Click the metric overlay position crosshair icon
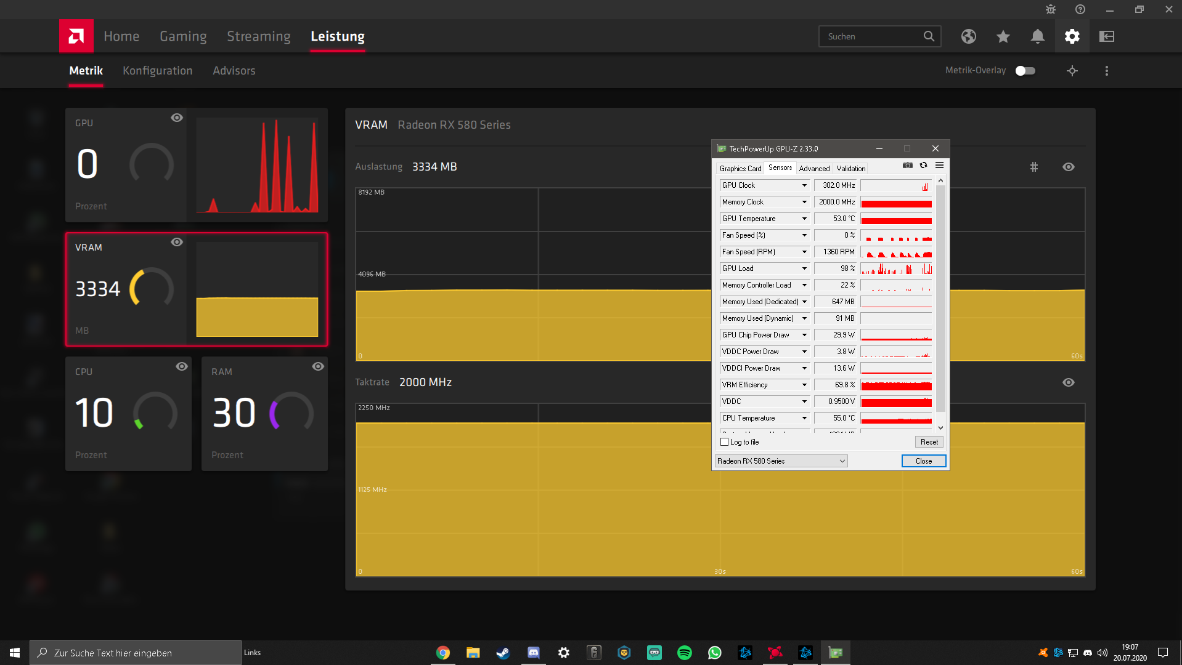 (x=1072, y=71)
